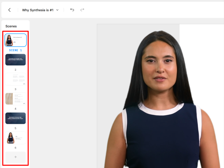Click the "Why Synthesia is #1" title
Viewport: 224px width, 168px height.
click(x=38, y=10)
